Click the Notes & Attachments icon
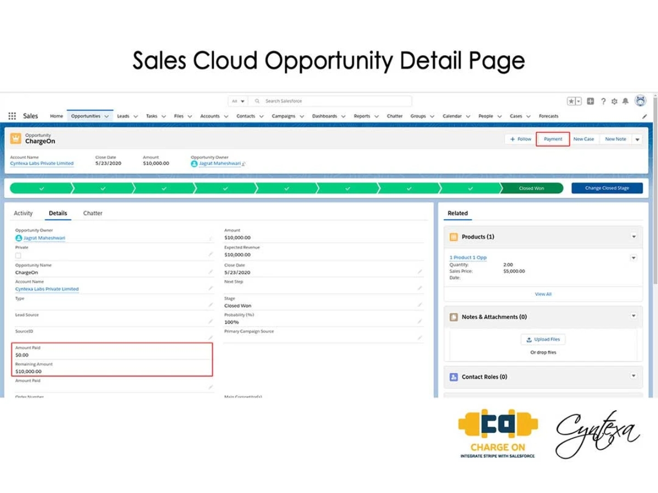Screen dimensions: 658x493 point(453,317)
